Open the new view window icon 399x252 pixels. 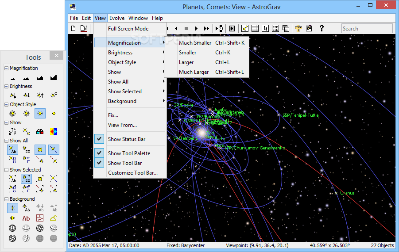(245, 28)
